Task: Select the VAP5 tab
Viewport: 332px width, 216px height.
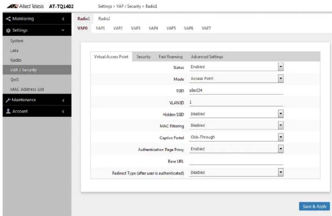Action: 171,28
